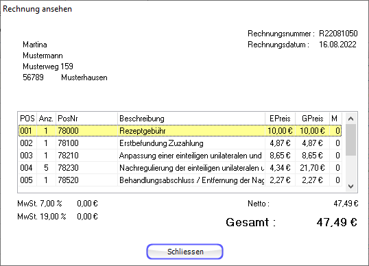The width and height of the screenshot is (369, 266).
Task: Select the Erstbefundung Zuzahlung row
Action: click(180, 143)
